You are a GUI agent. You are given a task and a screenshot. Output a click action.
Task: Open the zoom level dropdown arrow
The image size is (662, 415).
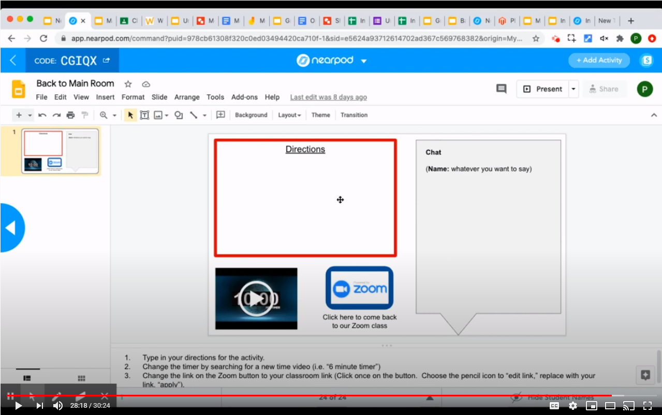click(114, 115)
